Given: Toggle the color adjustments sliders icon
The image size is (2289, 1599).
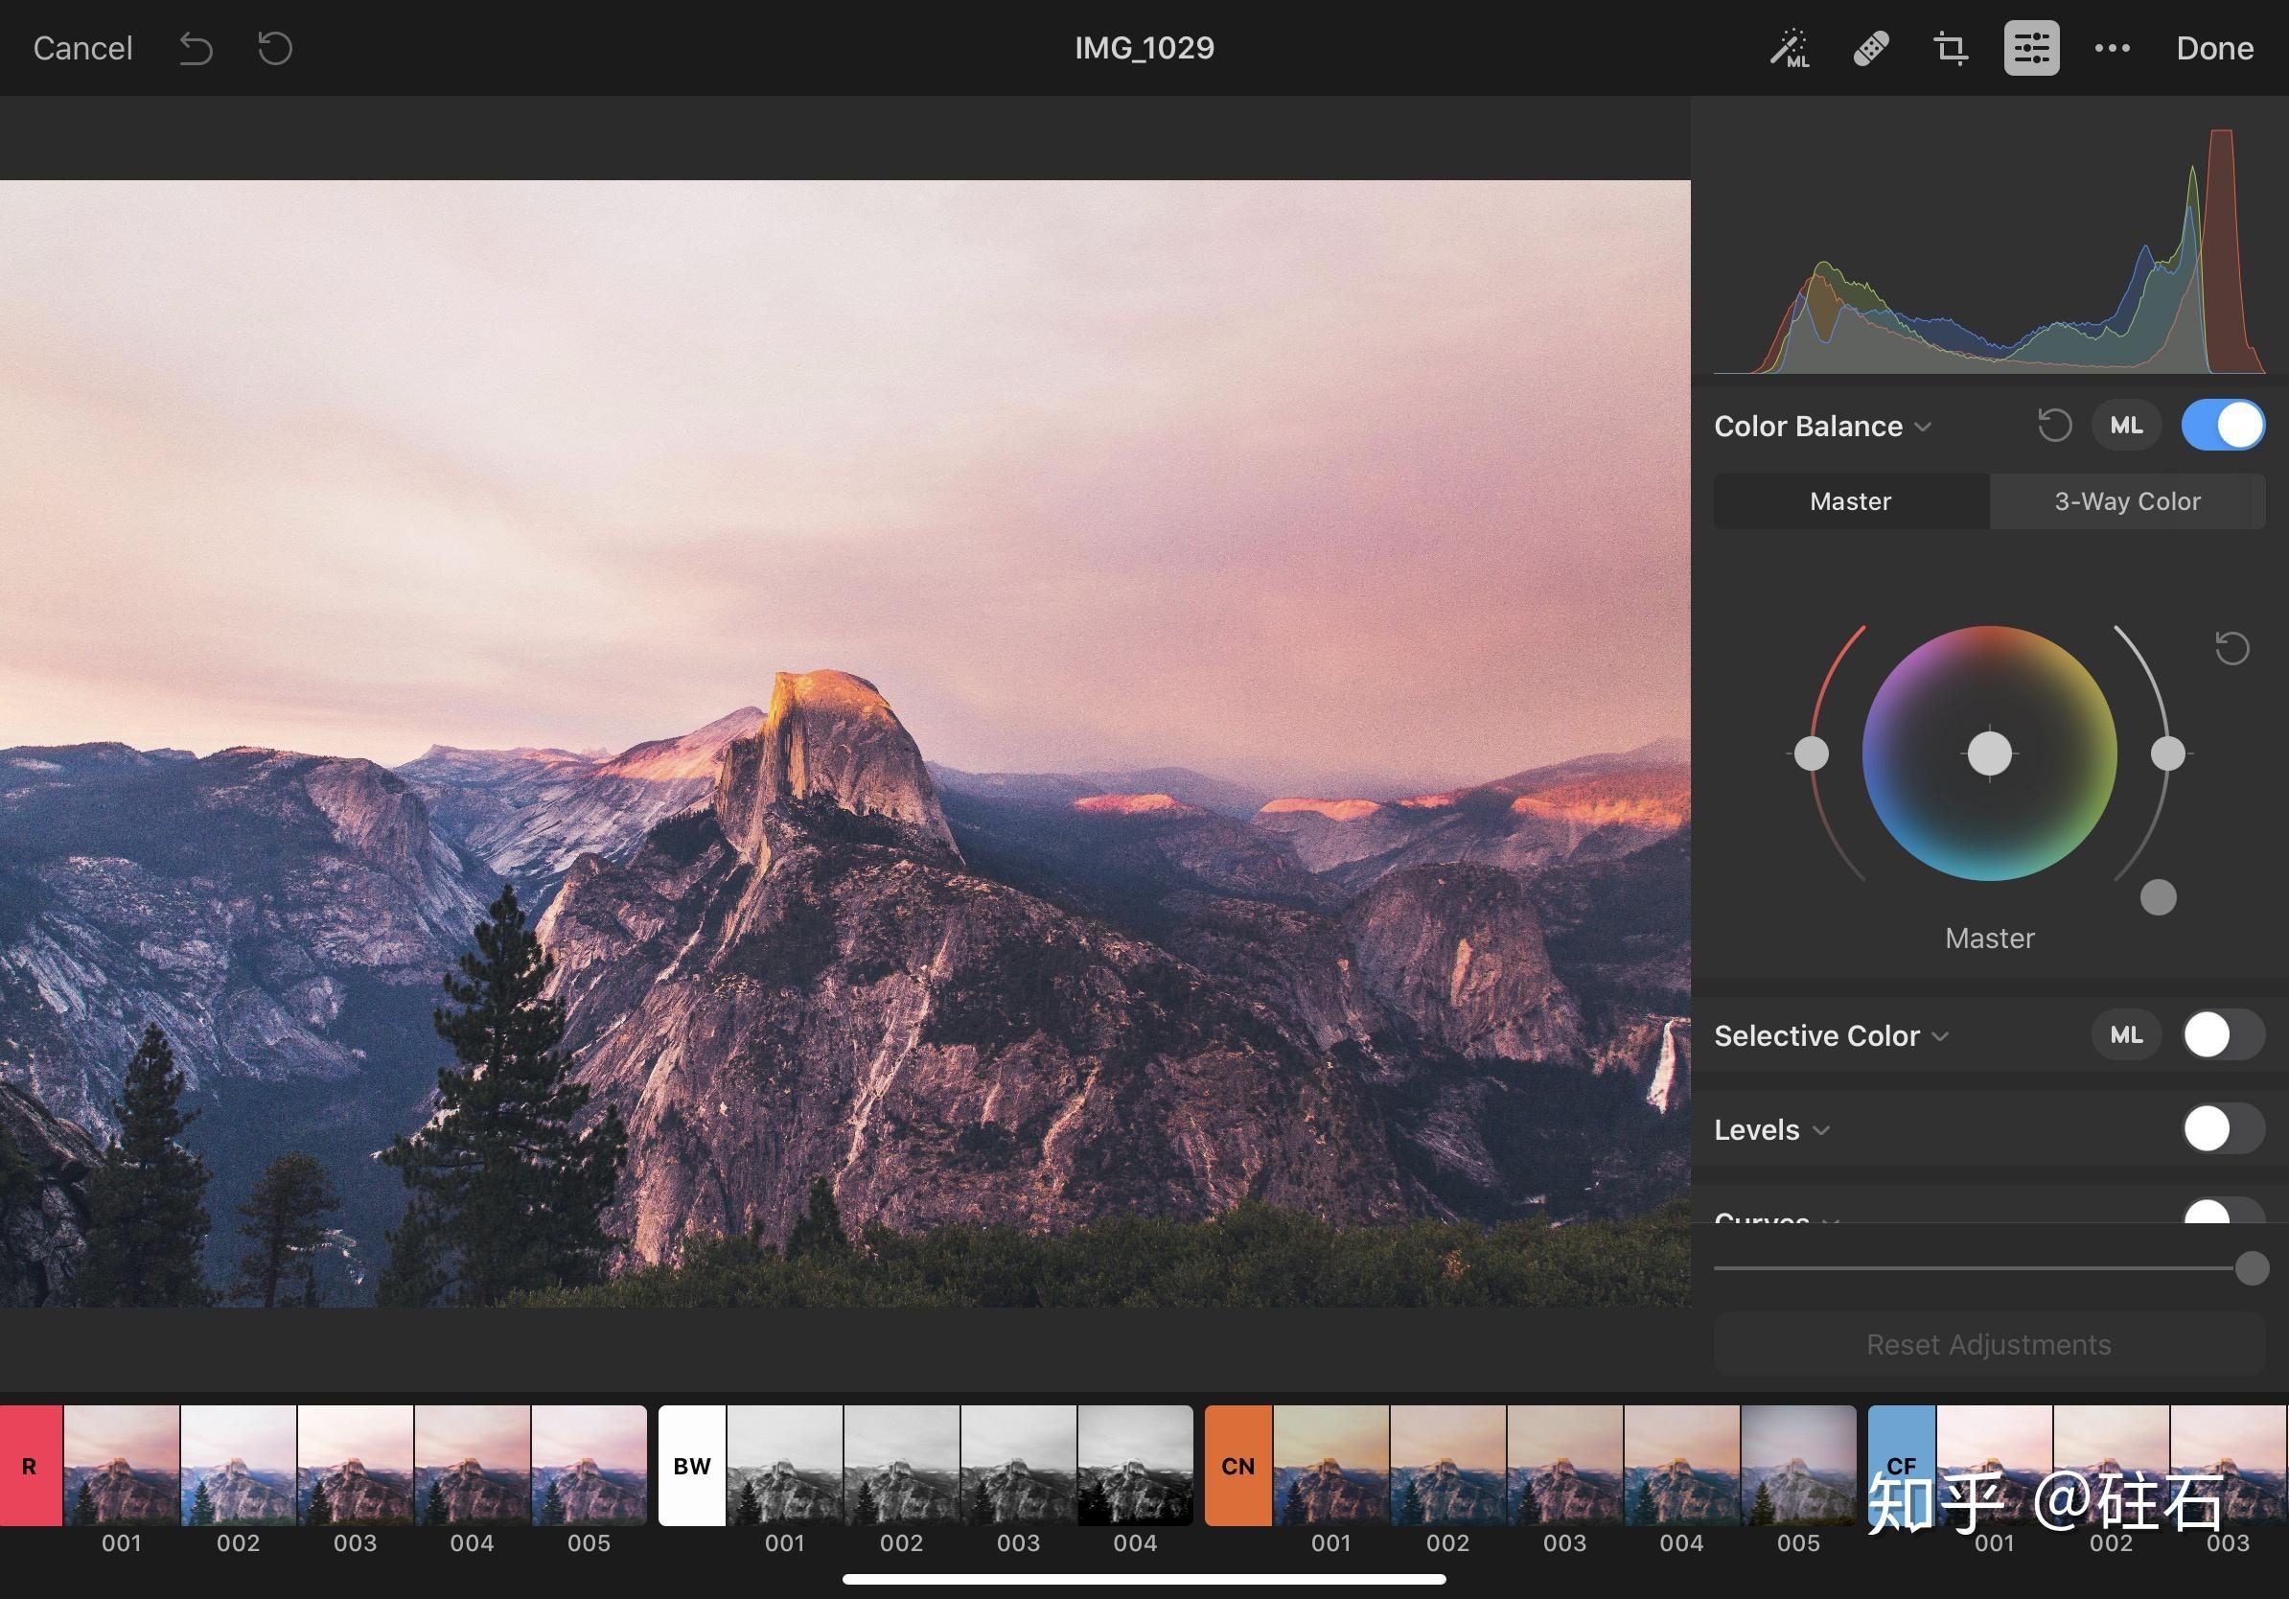Looking at the screenshot, I should click(x=2031, y=48).
